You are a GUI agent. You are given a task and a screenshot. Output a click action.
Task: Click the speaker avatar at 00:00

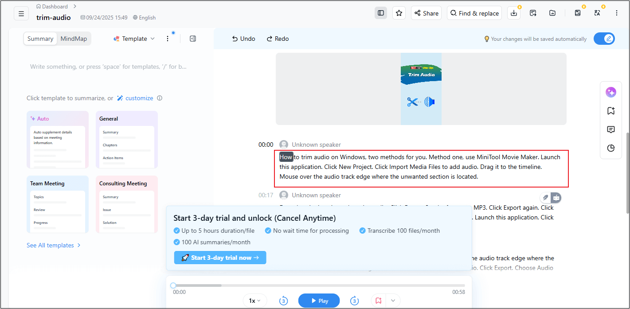point(284,145)
